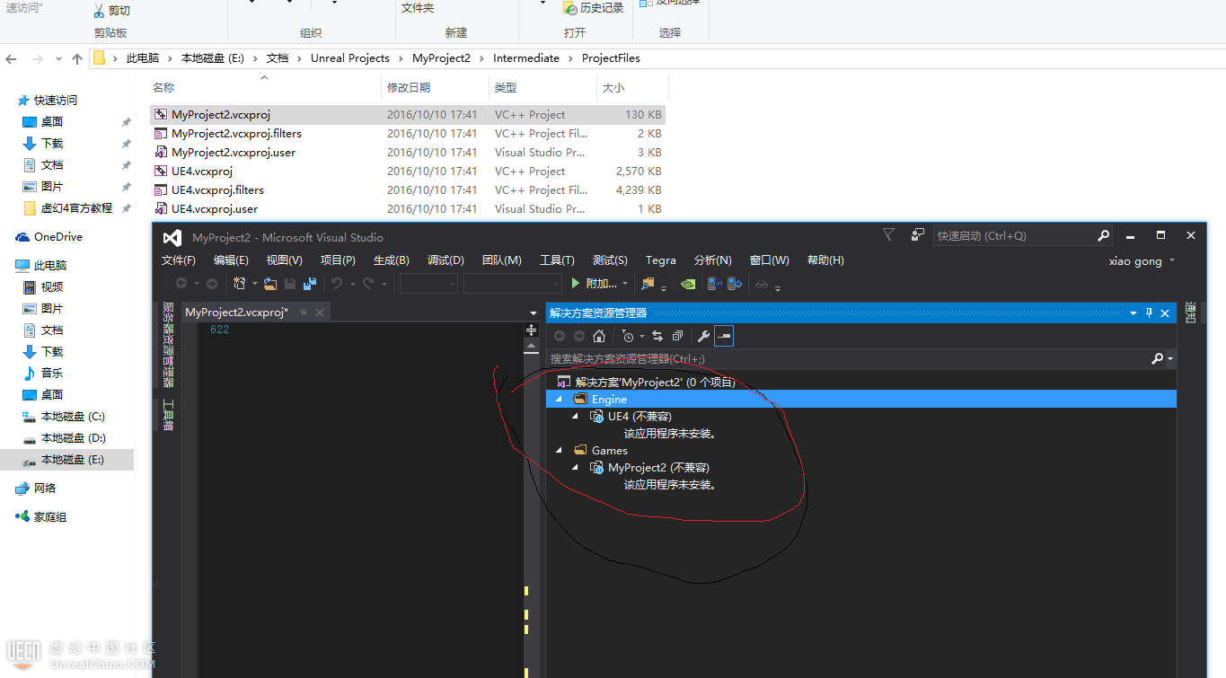Click the Cut scissors icon in Explorer ribbon
Image resolution: width=1226 pixels, height=678 pixels.
[99, 11]
